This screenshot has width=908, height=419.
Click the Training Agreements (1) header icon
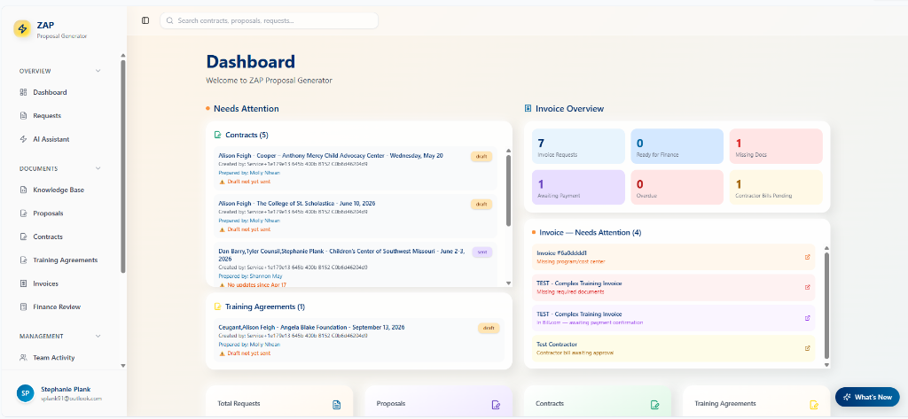coord(218,306)
